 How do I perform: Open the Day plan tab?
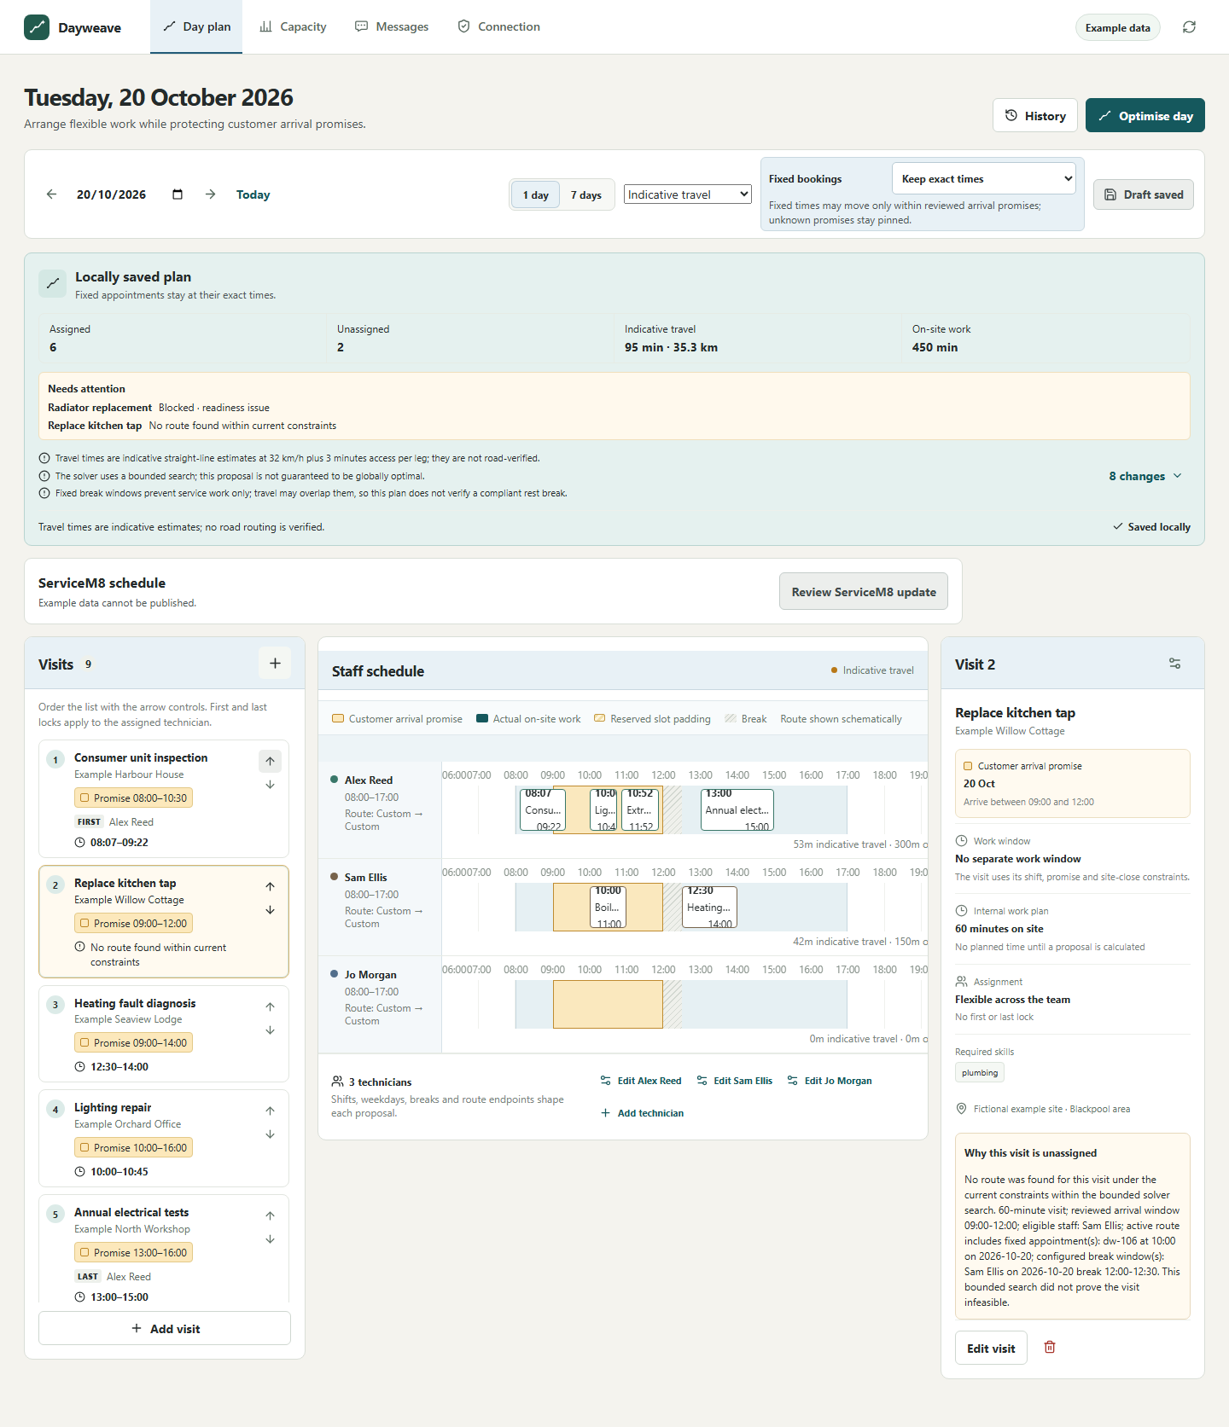[x=196, y=27]
